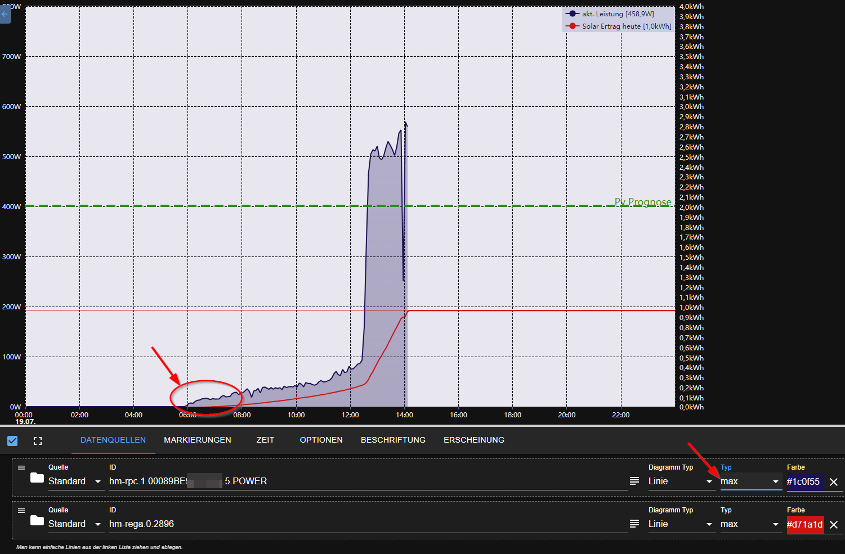Grab the drag handle of the POWER row
Viewport: 845px width, 554px height.
21,468
